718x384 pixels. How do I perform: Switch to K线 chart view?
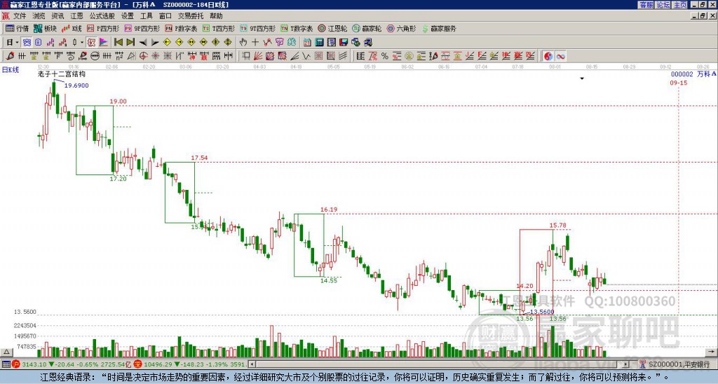point(72,28)
